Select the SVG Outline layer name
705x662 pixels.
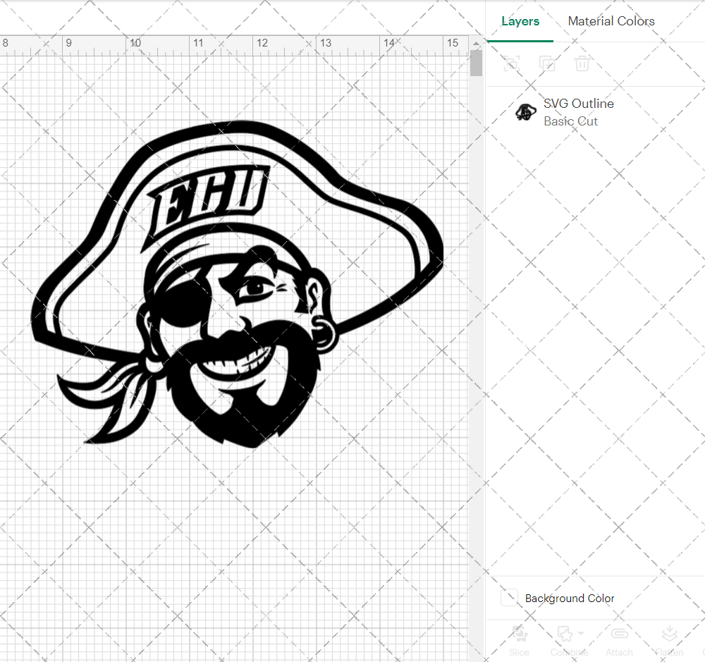[x=578, y=104]
